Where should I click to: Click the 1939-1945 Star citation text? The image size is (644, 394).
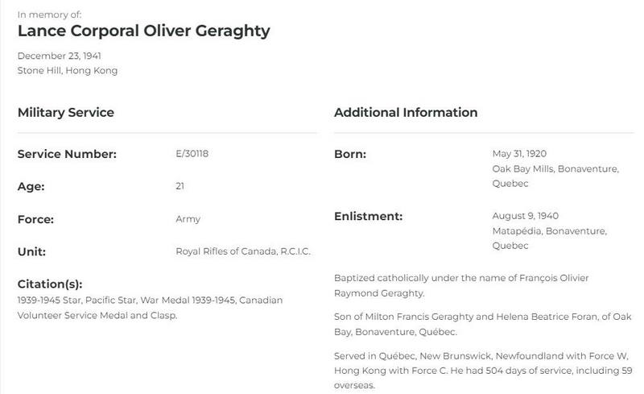pyautogui.click(x=49, y=301)
